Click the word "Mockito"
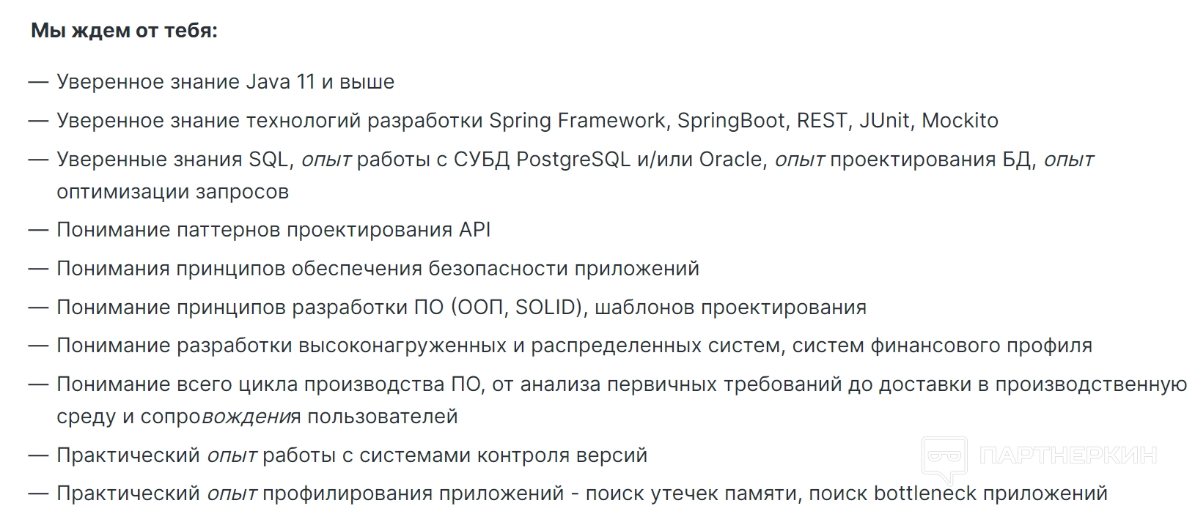The width and height of the screenshot is (1195, 525). (x=960, y=120)
